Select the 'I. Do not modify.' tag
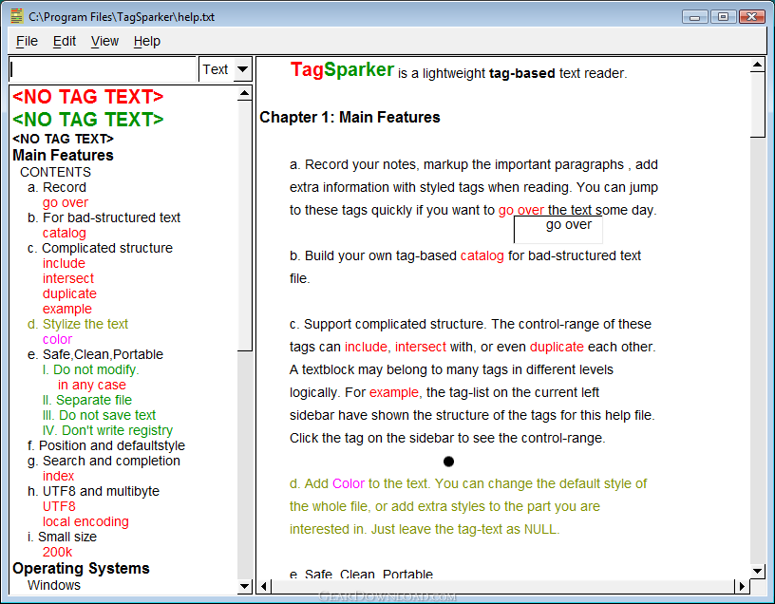 tap(91, 369)
